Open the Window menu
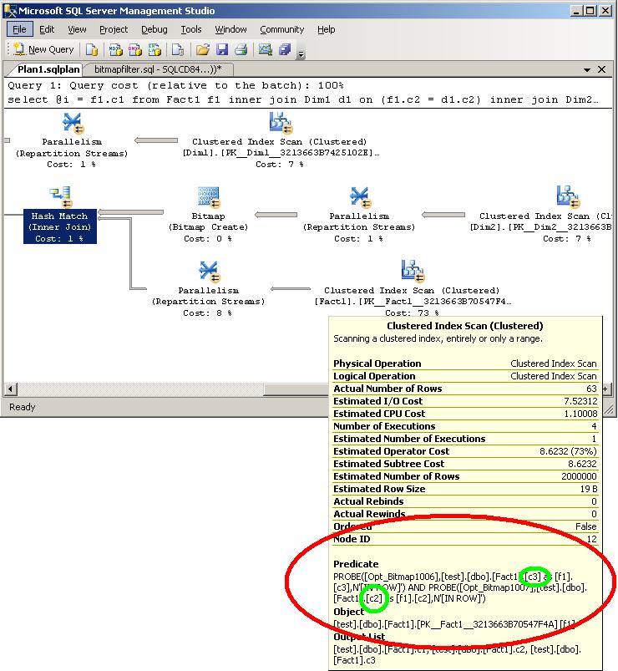This screenshot has height=671, width=618. [230, 29]
